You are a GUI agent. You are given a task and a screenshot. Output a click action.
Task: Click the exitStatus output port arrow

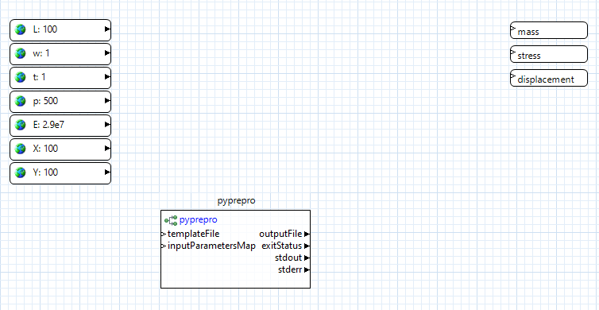[307, 246]
